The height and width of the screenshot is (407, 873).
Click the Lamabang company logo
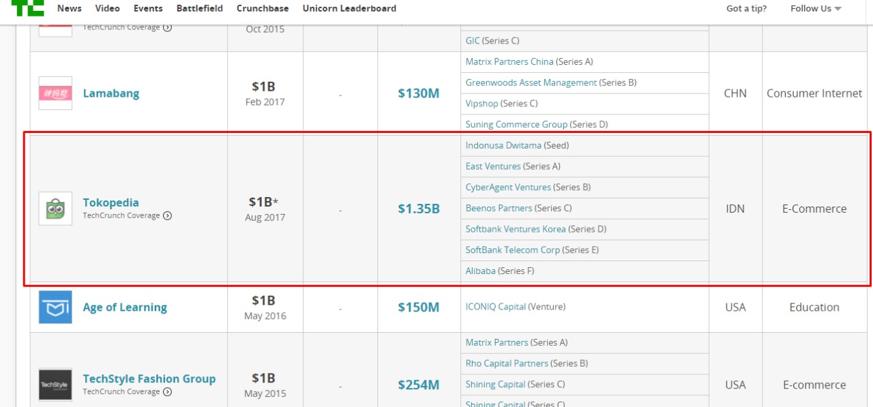click(x=55, y=93)
